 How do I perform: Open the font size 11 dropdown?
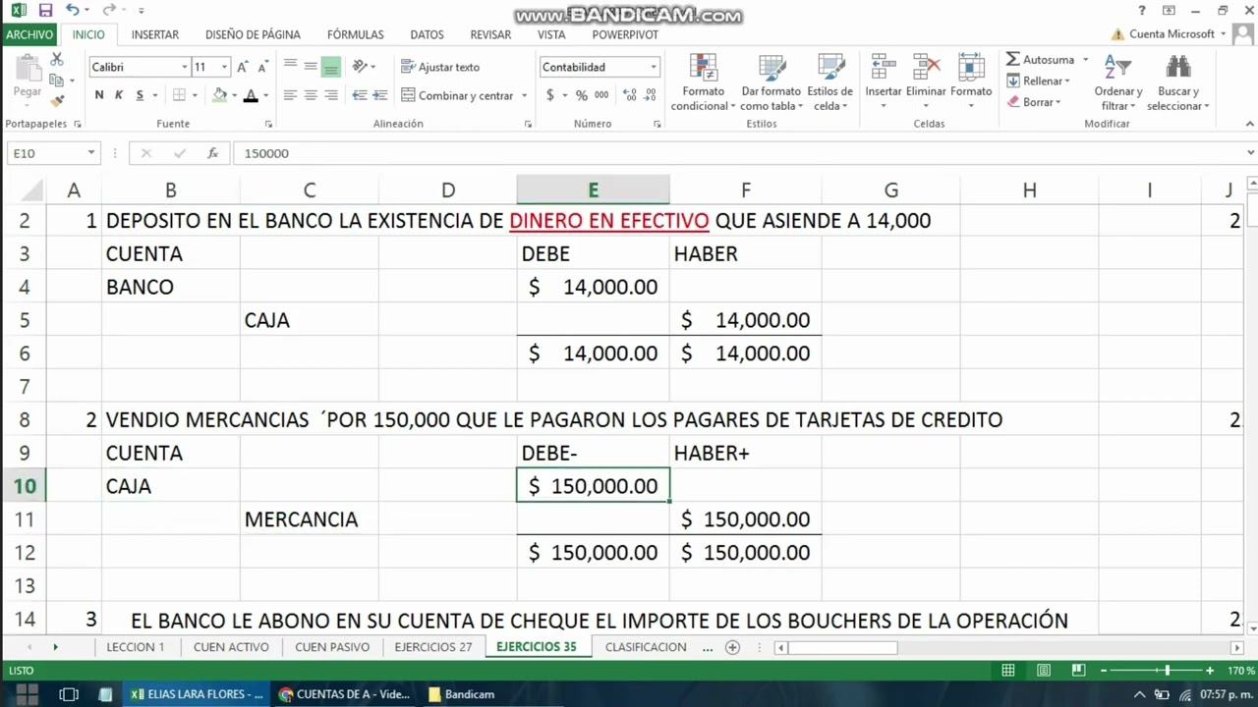pyautogui.click(x=224, y=67)
